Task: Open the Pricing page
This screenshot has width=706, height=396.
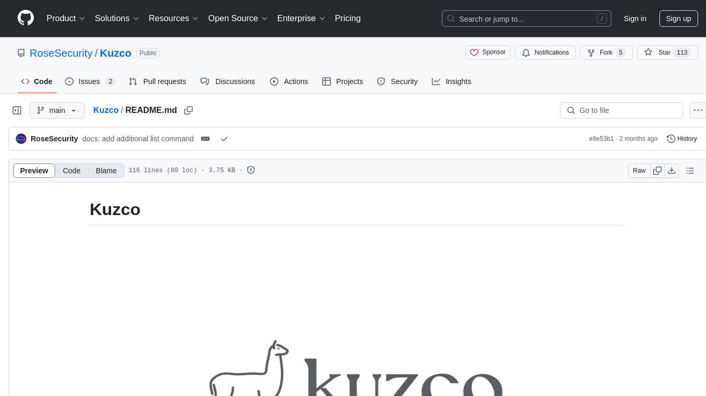Action: pyautogui.click(x=348, y=18)
